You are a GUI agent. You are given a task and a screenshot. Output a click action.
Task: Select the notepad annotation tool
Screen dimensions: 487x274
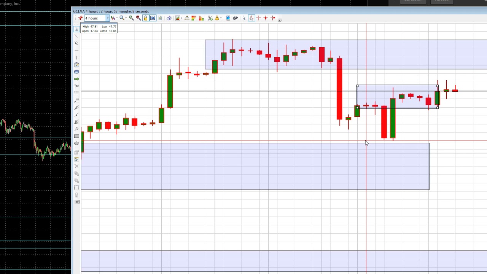(x=76, y=65)
